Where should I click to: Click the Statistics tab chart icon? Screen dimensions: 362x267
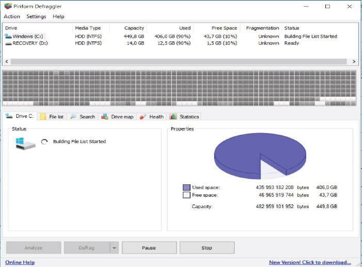(173, 117)
